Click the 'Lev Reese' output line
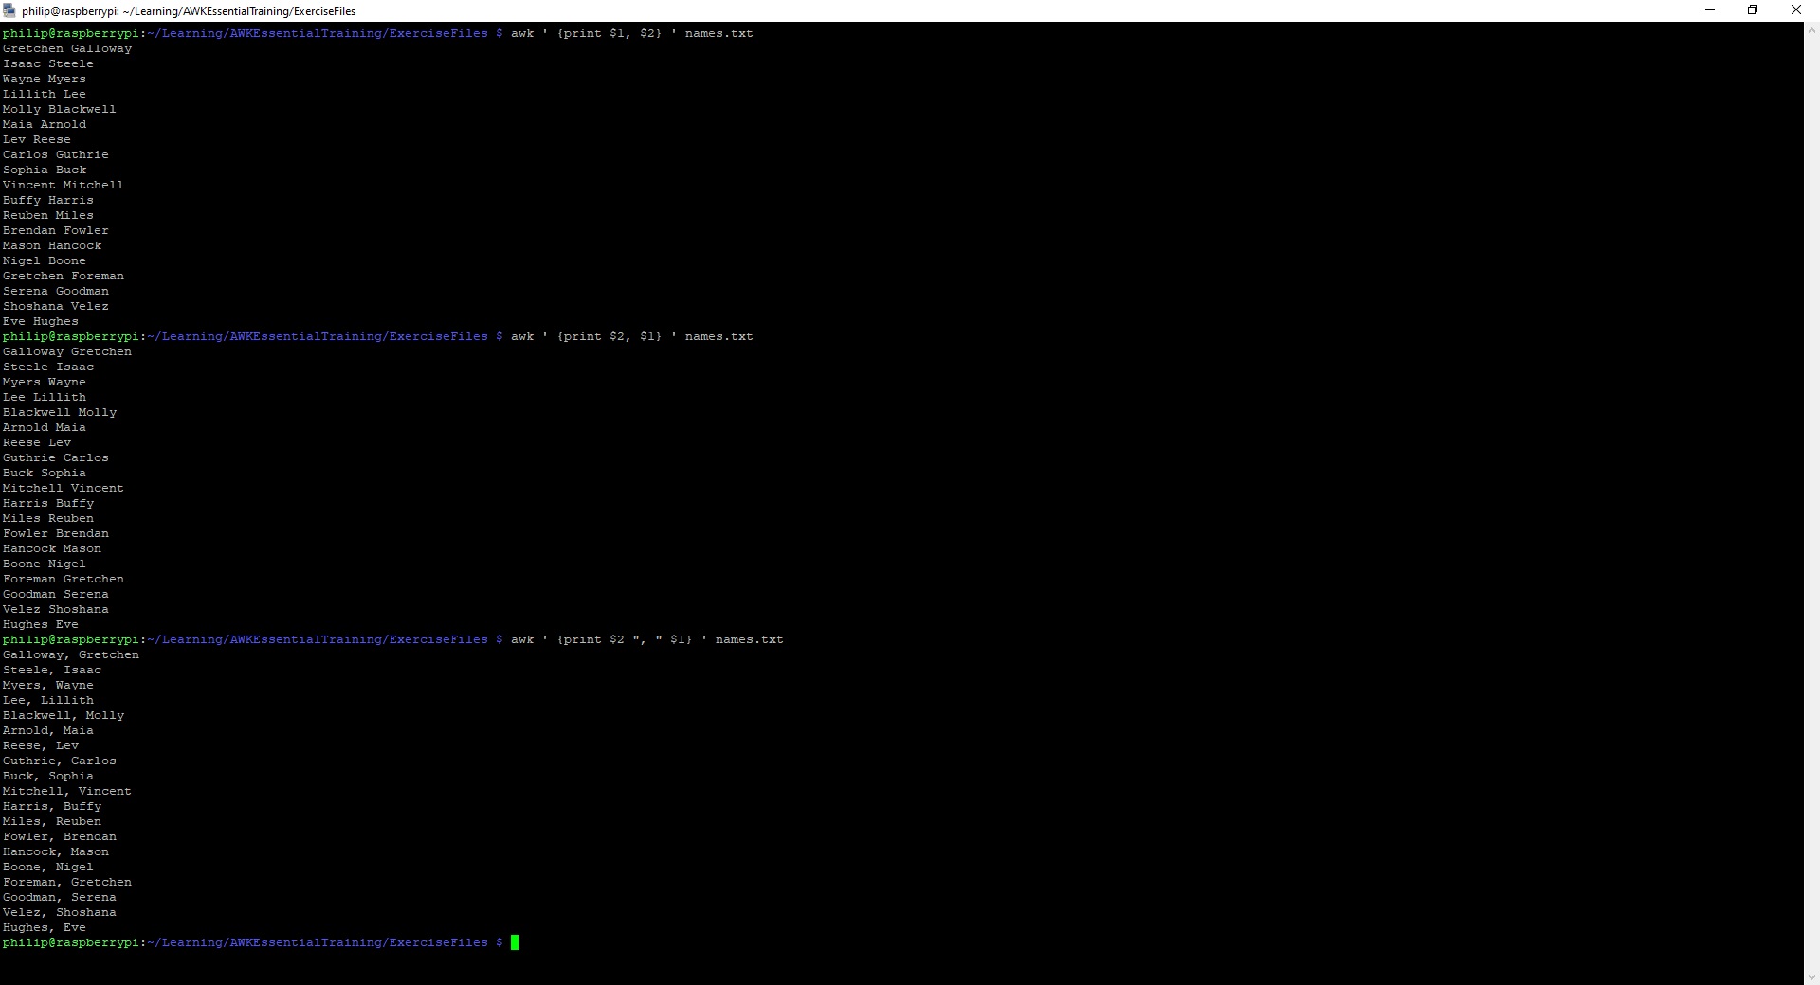 (37, 139)
